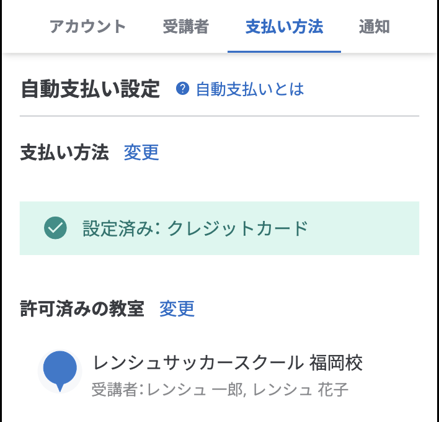
Task: Select the 支払い方法 tab
Action: coord(284,27)
